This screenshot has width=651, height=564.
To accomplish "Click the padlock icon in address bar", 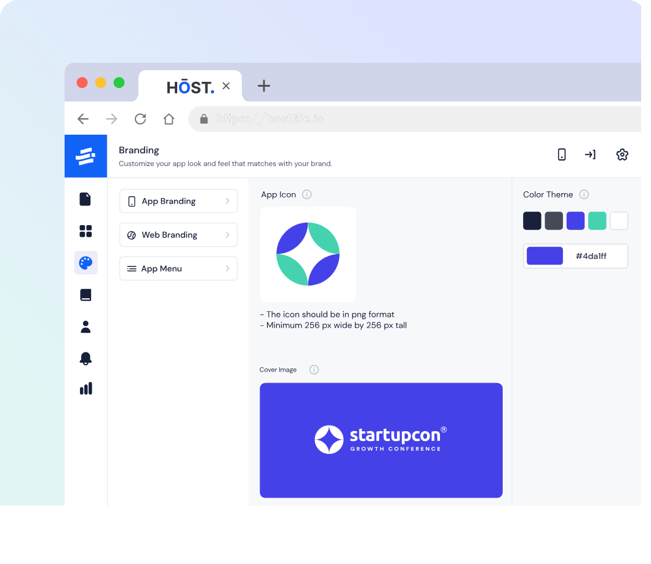I will (204, 119).
